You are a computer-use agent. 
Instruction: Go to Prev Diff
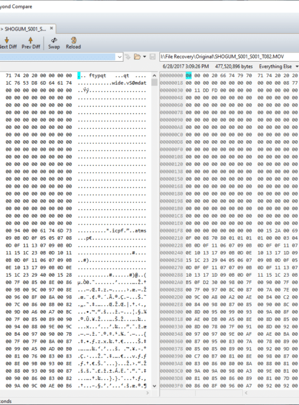tap(31, 43)
